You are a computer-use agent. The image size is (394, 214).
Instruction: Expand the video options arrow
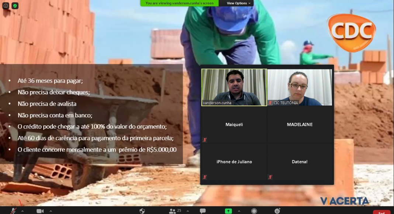pos(51,211)
